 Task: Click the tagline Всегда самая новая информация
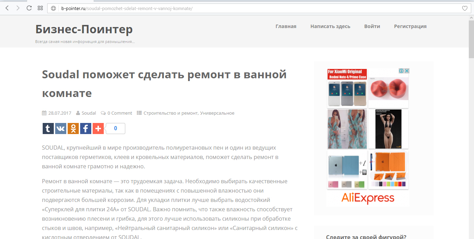point(85,42)
